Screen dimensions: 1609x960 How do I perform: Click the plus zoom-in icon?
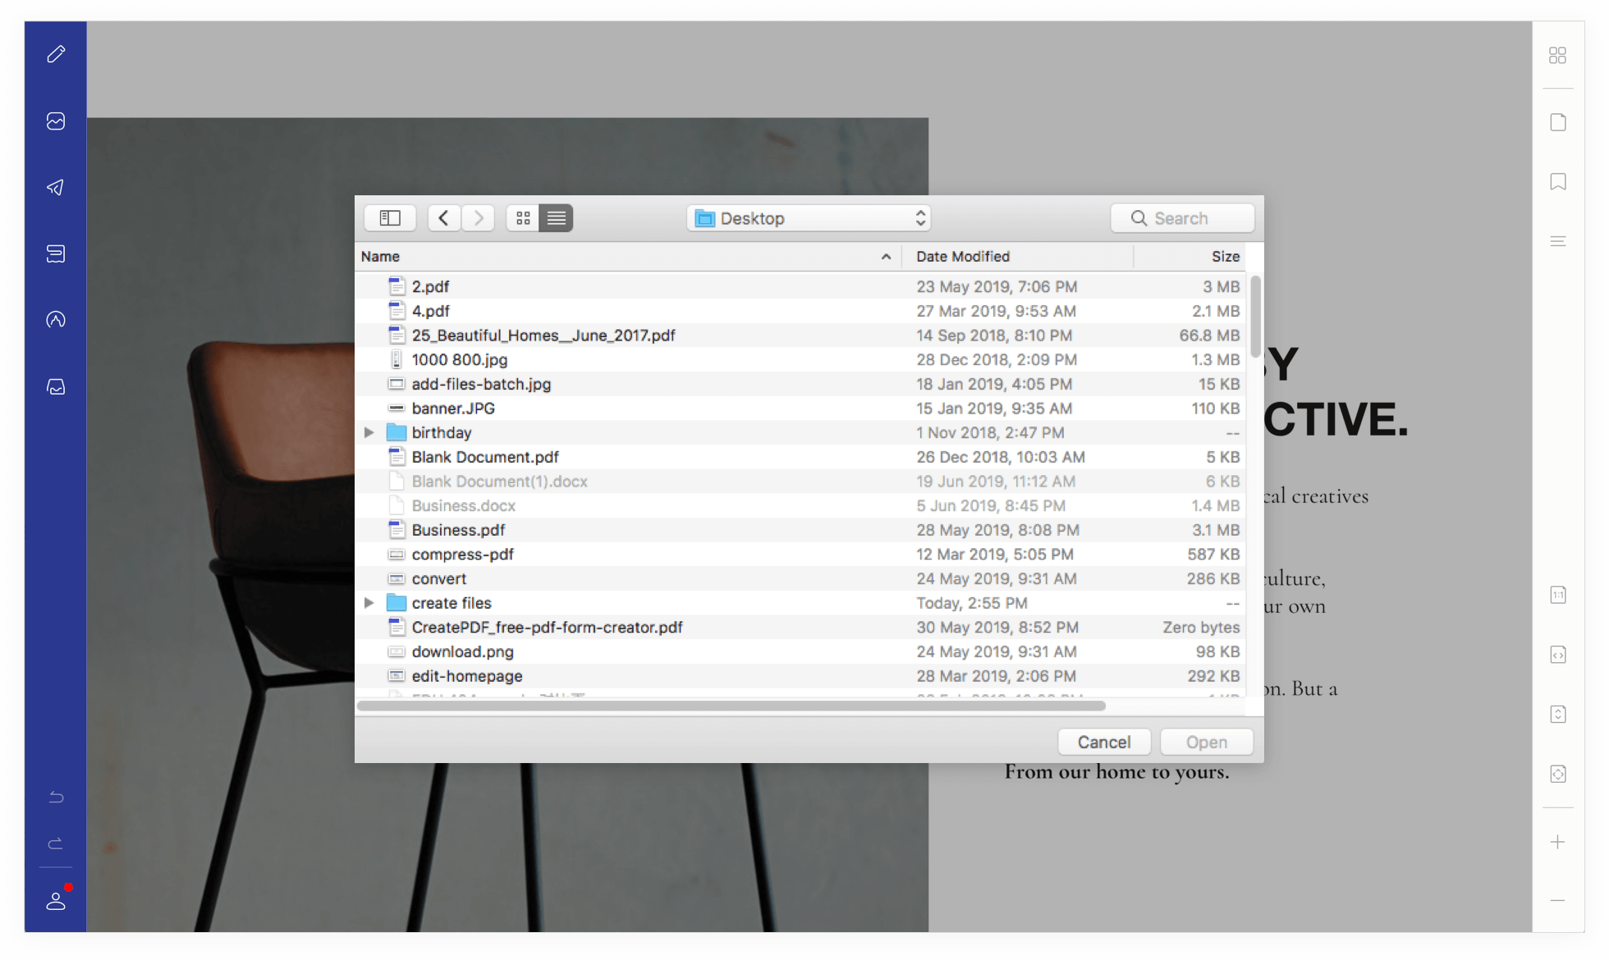pyautogui.click(x=1557, y=842)
